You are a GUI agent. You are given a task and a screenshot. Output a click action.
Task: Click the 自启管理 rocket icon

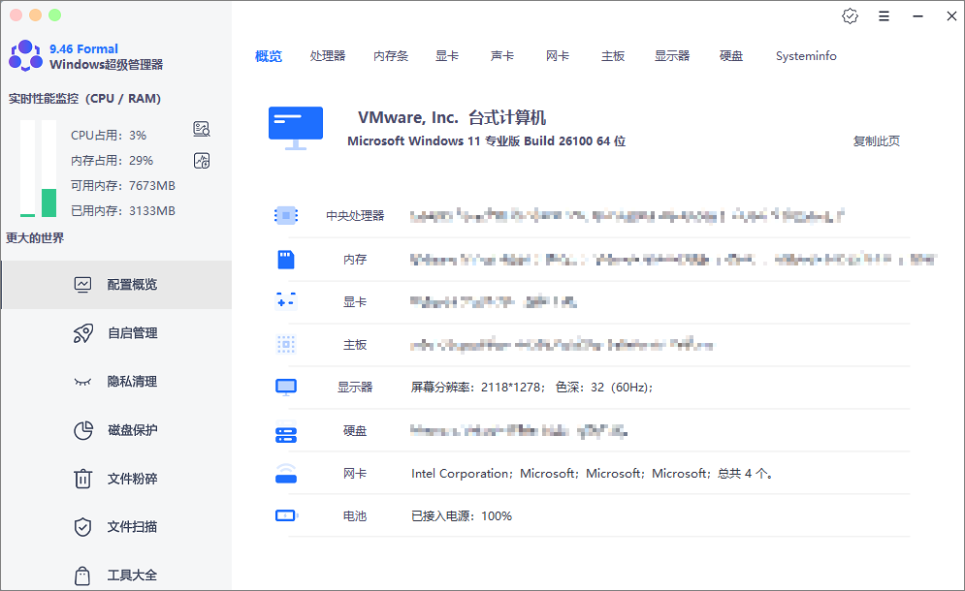pyautogui.click(x=82, y=332)
